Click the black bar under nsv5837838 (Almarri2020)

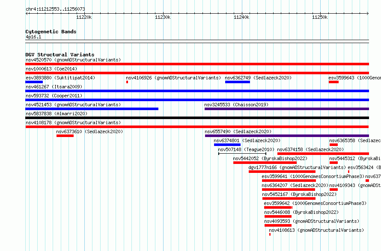pos(197,118)
